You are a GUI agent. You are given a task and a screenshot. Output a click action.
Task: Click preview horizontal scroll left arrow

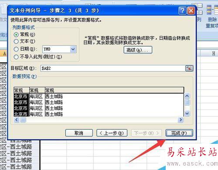pyautogui.click(x=17, y=120)
